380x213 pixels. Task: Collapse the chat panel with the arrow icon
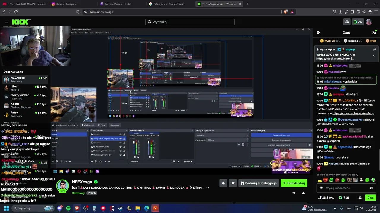319,33
